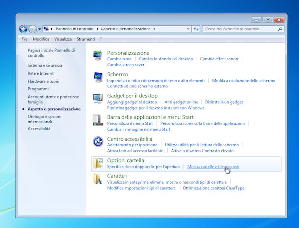Click Attiva o disattiva Contrasto elevato
Screen dimensions: 299x228
[202, 151]
